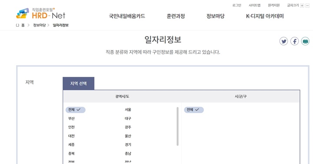
Task: Increase font size with plus icon
Action: (x=302, y=6)
